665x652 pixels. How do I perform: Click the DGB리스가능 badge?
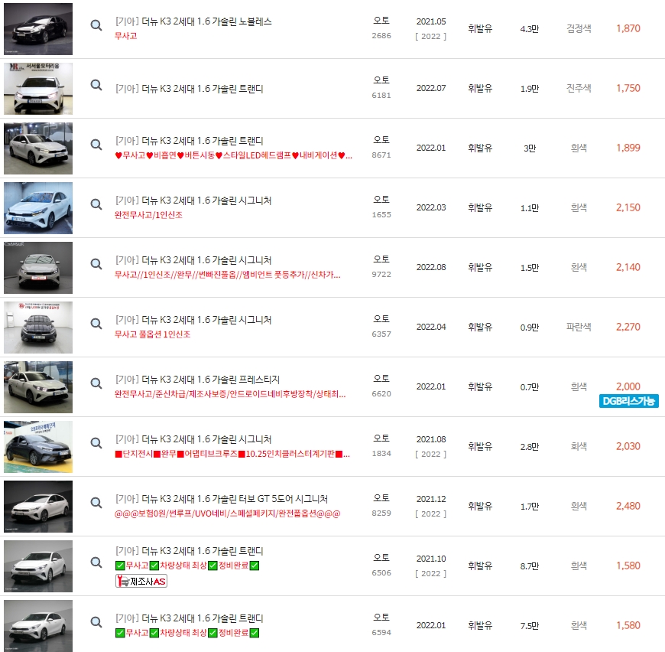pyautogui.click(x=628, y=401)
